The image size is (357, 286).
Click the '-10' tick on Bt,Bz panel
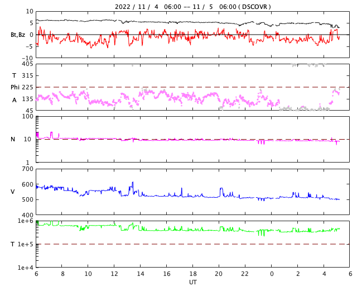pyautogui.click(x=28, y=58)
